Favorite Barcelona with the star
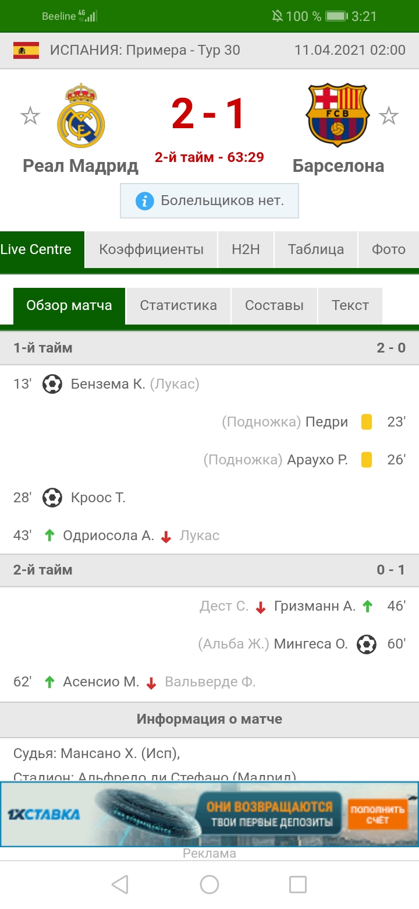 388,116
